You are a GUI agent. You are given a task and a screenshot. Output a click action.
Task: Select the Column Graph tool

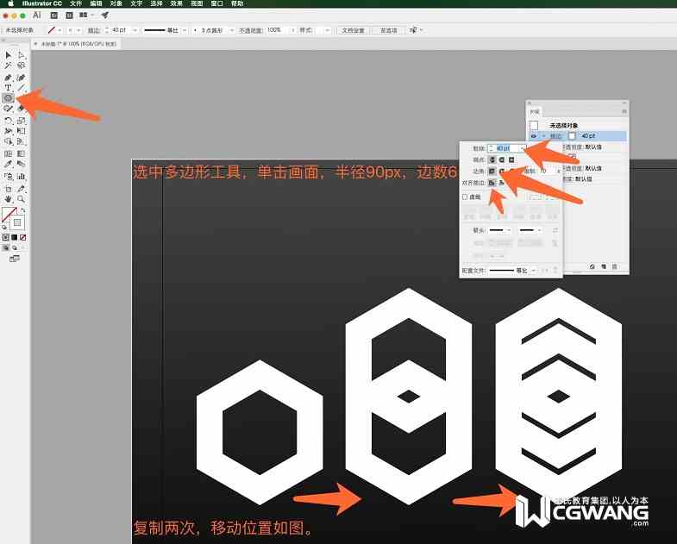(x=22, y=176)
